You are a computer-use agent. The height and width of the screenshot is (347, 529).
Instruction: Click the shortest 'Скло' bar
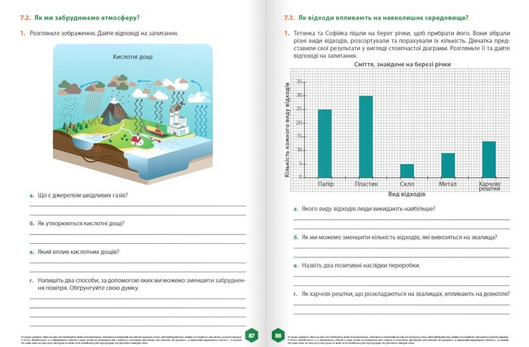pos(407,171)
